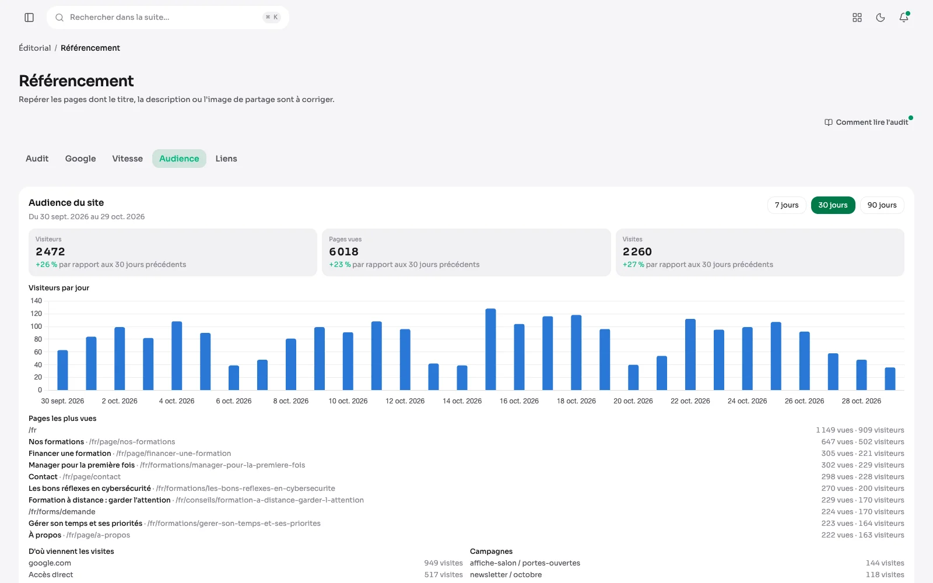Open the apps grid icon

pyautogui.click(x=857, y=17)
